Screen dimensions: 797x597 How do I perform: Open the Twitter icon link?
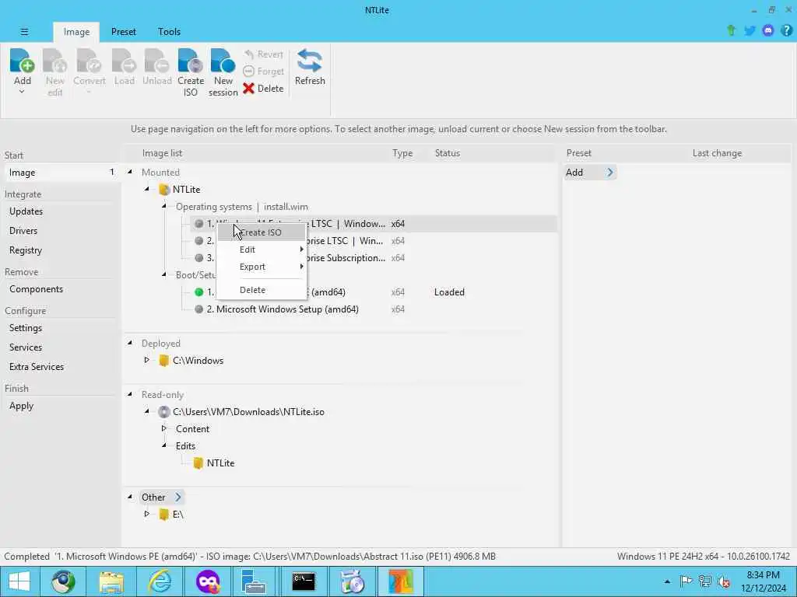[750, 30]
